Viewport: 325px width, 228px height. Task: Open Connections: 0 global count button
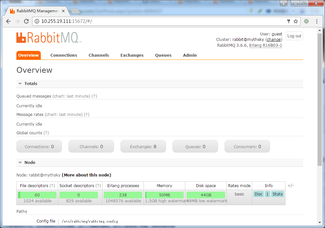pos(39,147)
